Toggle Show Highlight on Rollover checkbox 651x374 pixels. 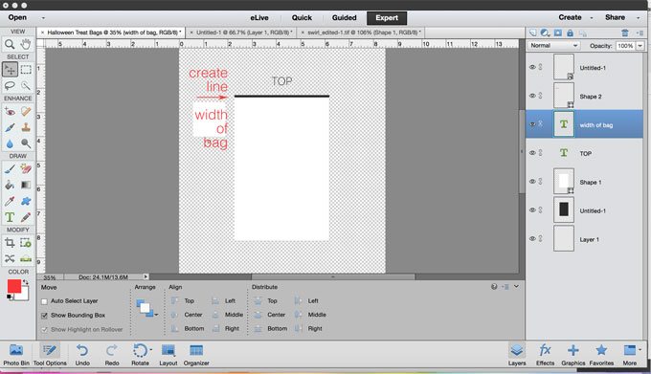[x=44, y=330]
